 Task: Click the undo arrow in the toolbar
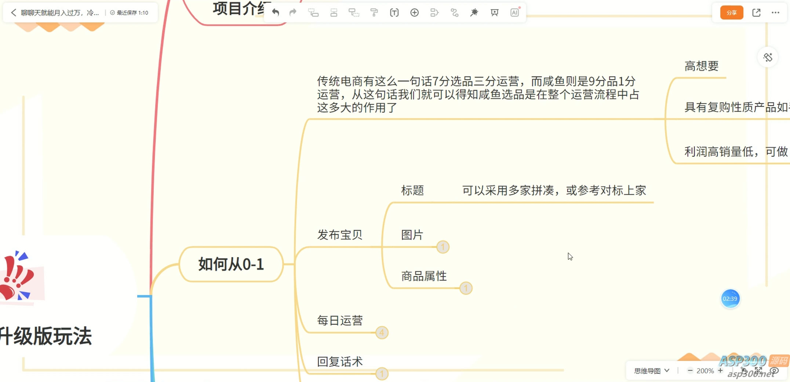(x=276, y=13)
